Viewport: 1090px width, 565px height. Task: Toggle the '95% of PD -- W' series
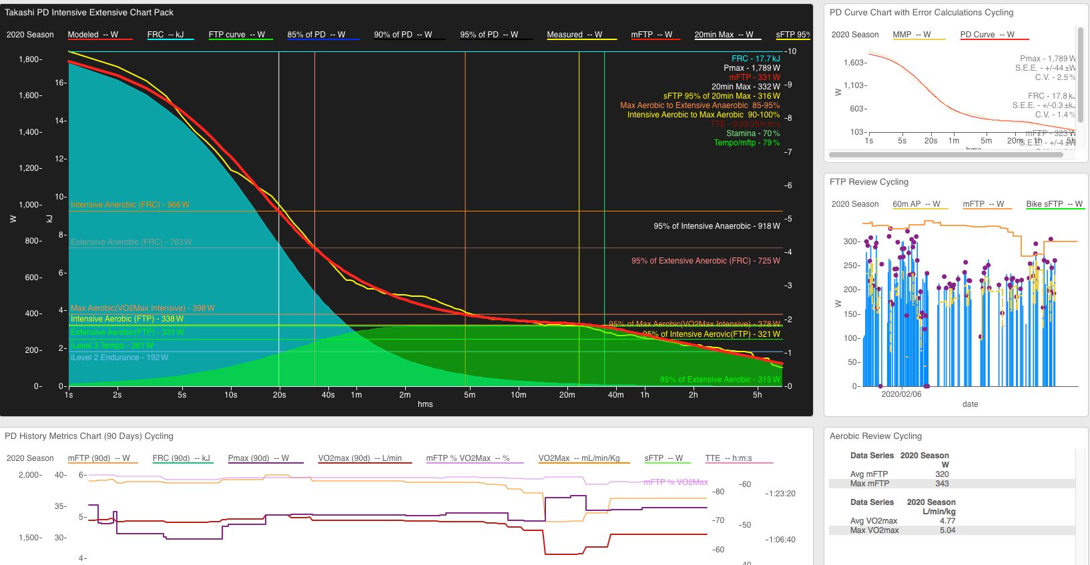pos(496,35)
